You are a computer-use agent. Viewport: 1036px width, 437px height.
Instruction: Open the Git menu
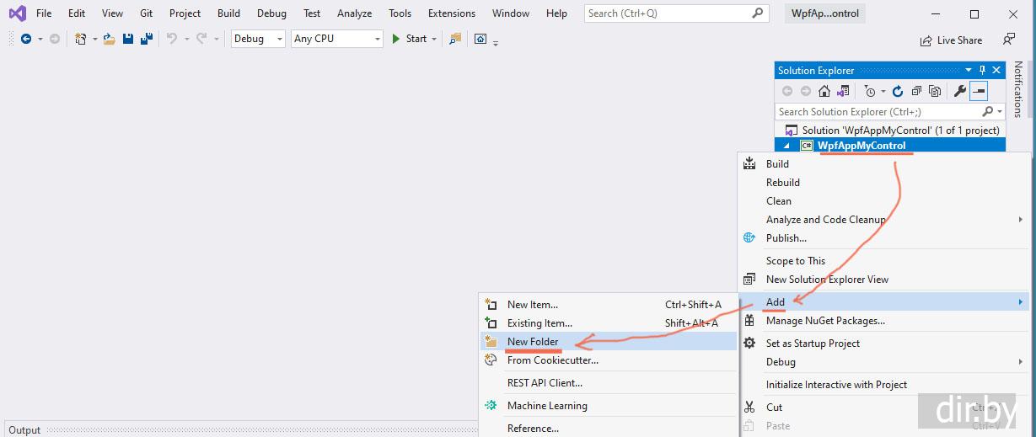pos(147,13)
